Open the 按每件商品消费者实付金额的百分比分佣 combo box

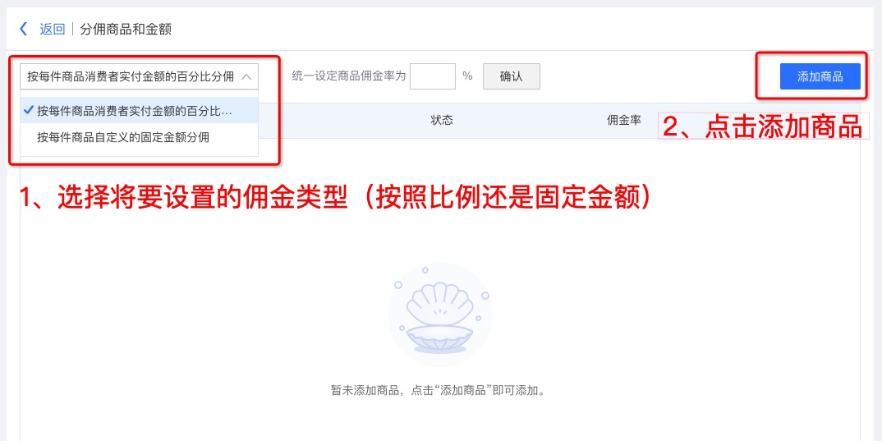(139, 76)
